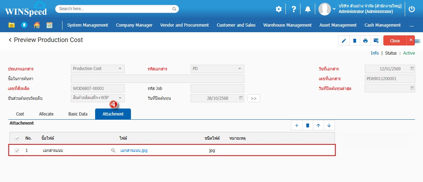Expand the Production Cost document type dropdown
423x182 pixels.
(x=120, y=69)
